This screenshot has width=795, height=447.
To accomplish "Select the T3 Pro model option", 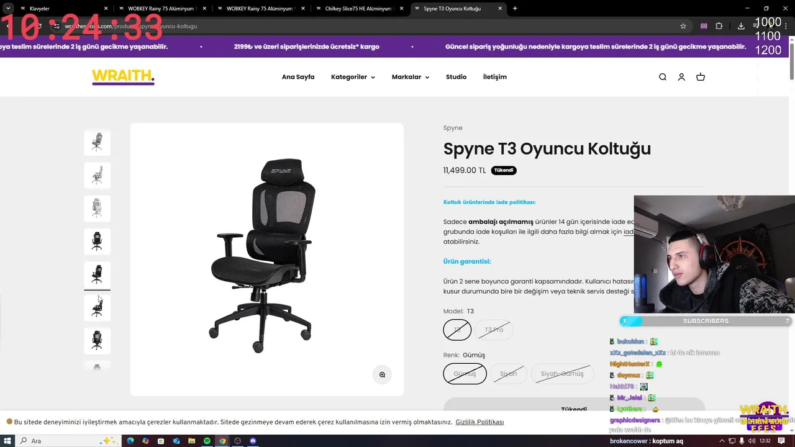I will 494,330.
